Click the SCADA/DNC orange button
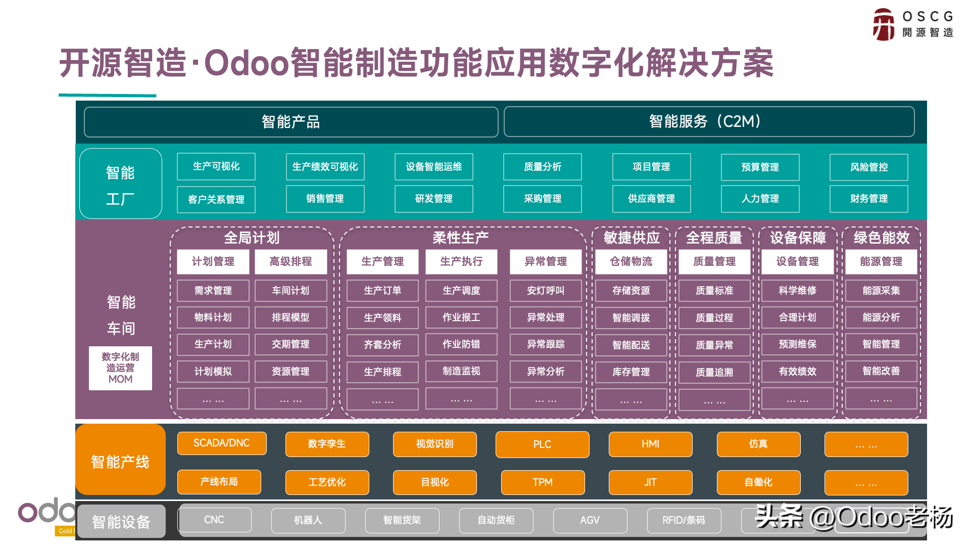The height and width of the screenshot is (546, 970). coord(222,443)
